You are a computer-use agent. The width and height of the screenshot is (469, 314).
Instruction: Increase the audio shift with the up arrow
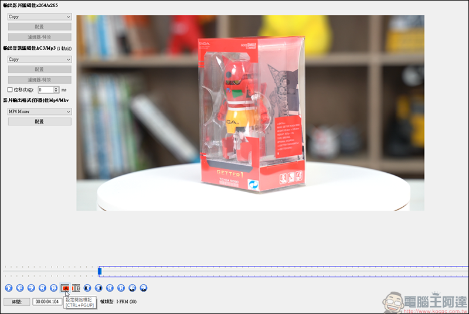pos(56,88)
